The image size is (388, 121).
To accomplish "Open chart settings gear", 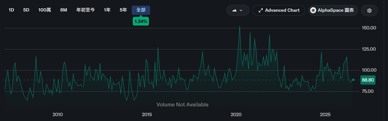I will point(369,10).
